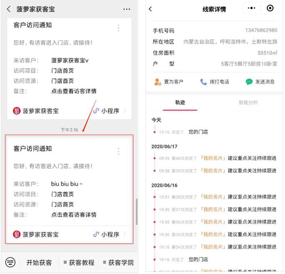Image resolution: width=285 pixels, height=274 pixels.
Task: Tap 置为客户 person icon
Action: point(158,82)
